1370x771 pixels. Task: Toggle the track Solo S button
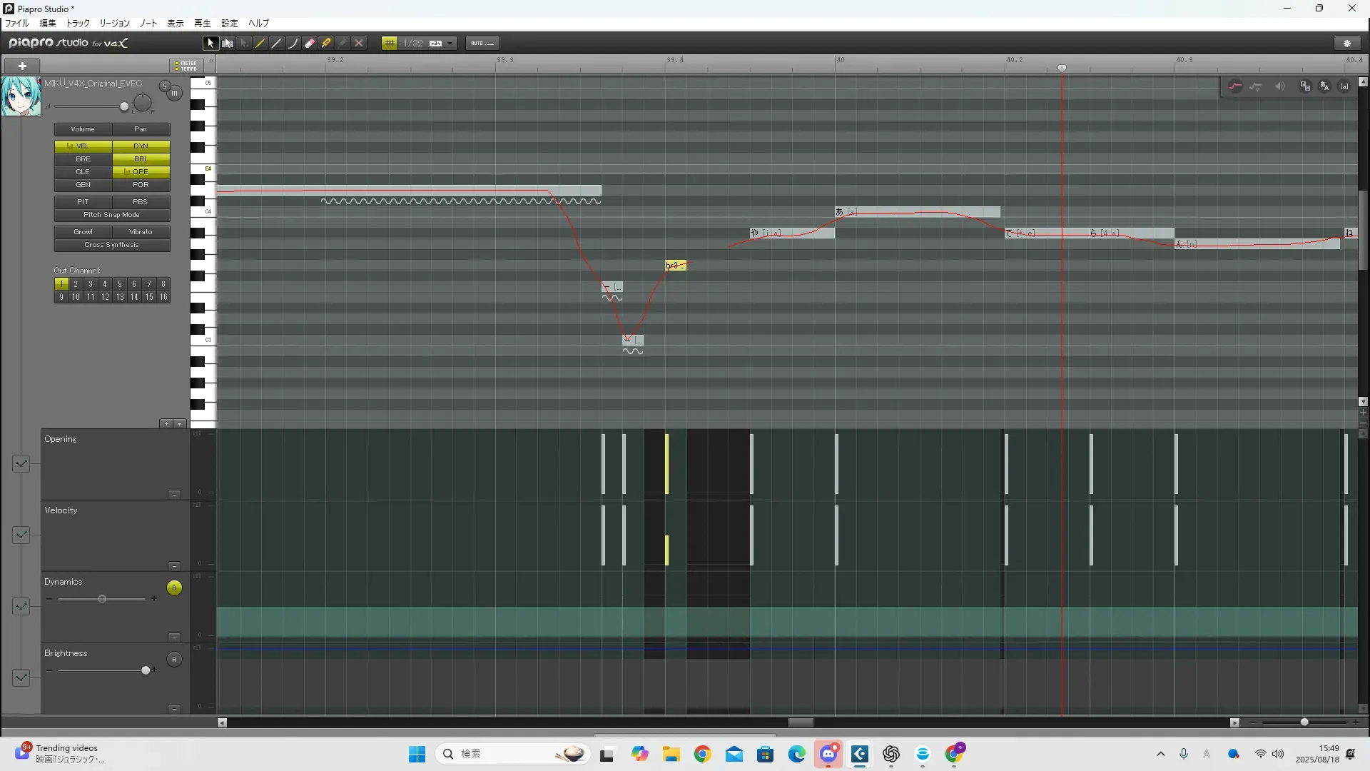tap(165, 87)
